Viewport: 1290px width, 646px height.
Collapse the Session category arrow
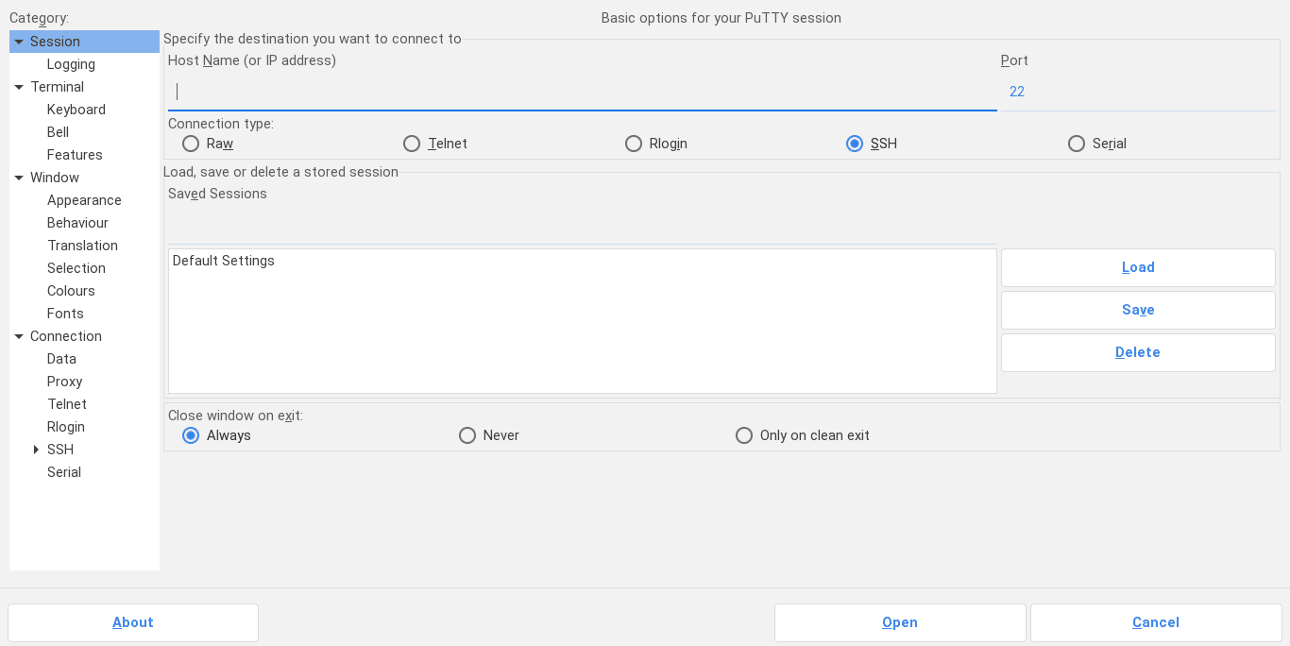click(x=19, y=42)
